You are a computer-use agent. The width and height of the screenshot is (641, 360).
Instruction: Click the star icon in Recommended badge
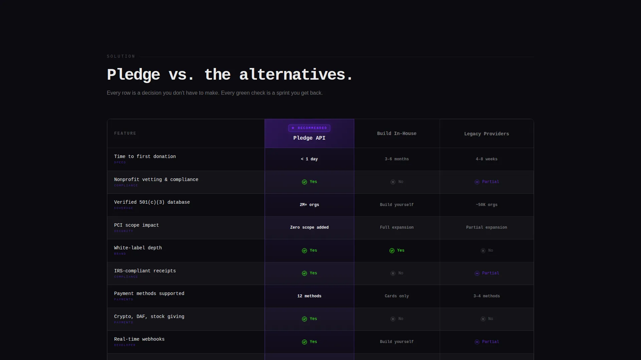(x=293, y=128)
